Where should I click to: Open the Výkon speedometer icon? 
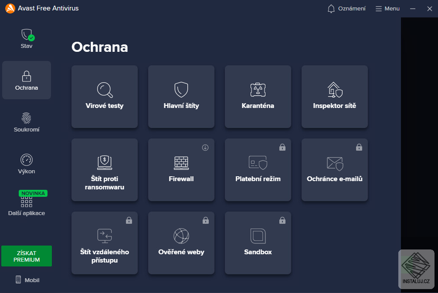pyautogui.click(x=27, y=160)
